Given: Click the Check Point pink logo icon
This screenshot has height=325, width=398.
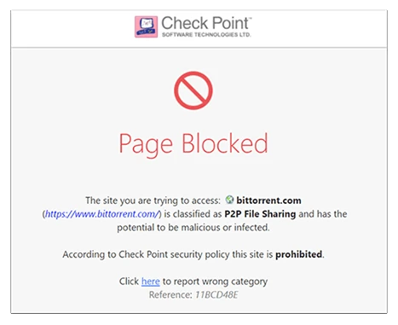Looking at the screenshot, I should click(146, 26).
